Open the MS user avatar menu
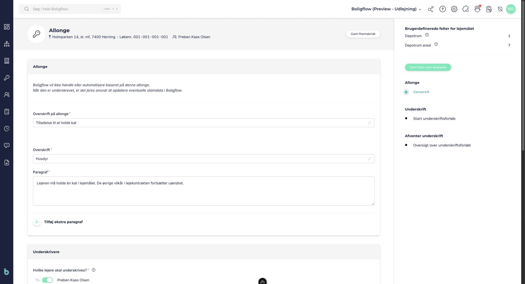 click(x=511, y=9)
